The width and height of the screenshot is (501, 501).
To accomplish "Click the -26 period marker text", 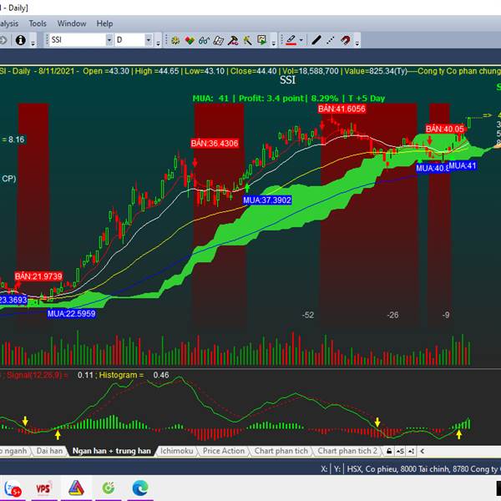I will pos(392,315).
